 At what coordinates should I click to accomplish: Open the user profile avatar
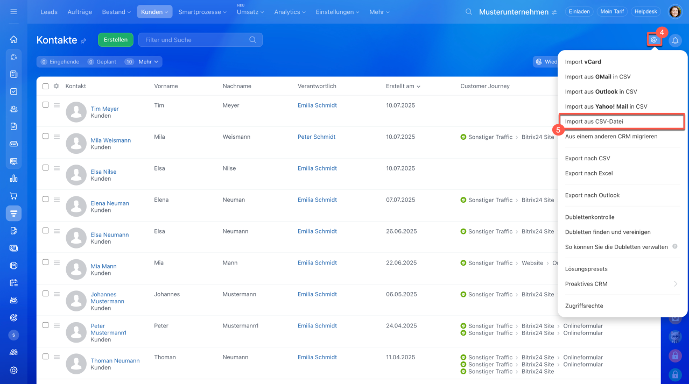[675, 11]
